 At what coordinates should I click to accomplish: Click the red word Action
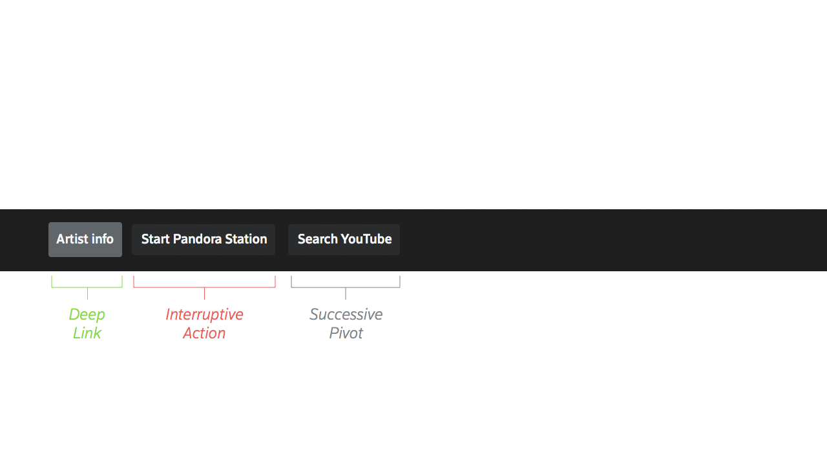coord(204,333)
